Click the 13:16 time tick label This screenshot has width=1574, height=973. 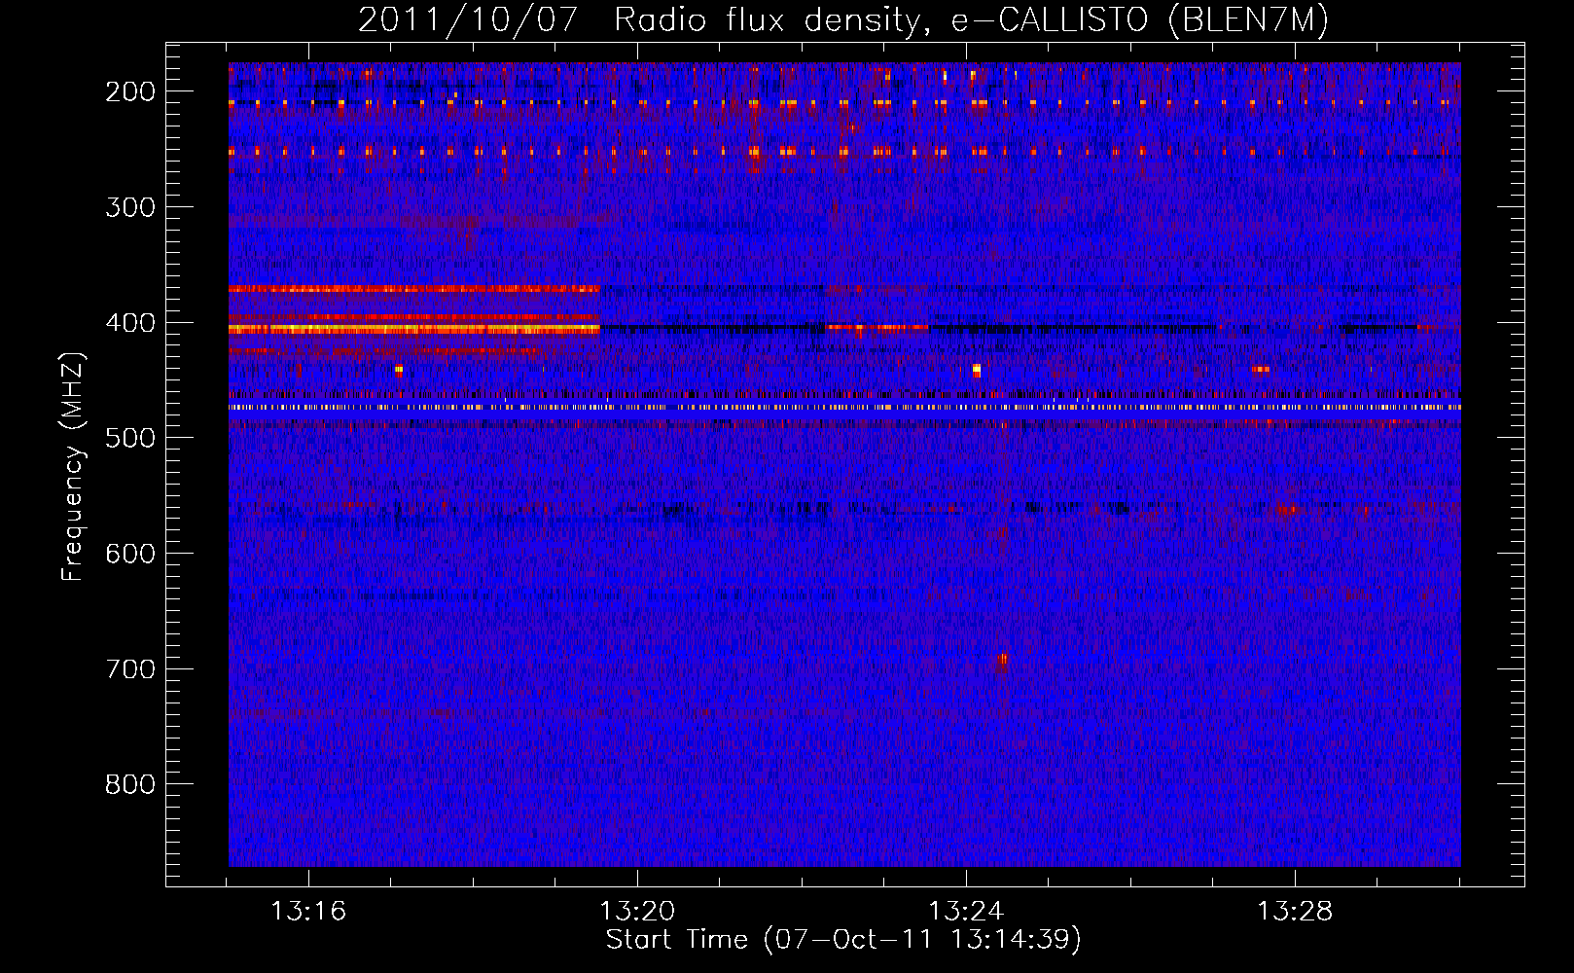point(308,912)
